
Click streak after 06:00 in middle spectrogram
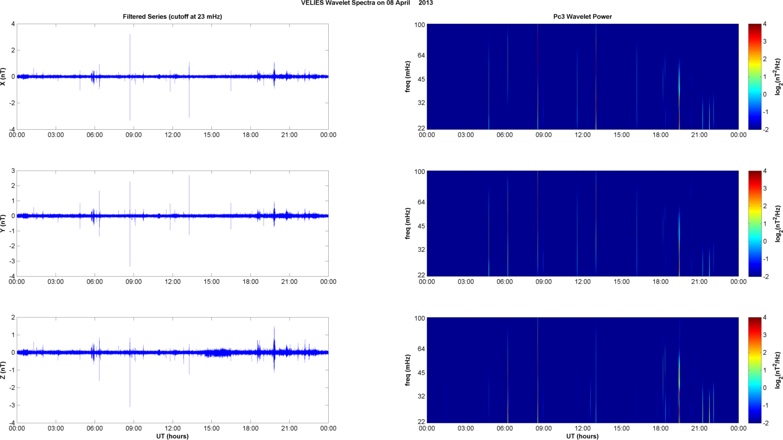508,223
